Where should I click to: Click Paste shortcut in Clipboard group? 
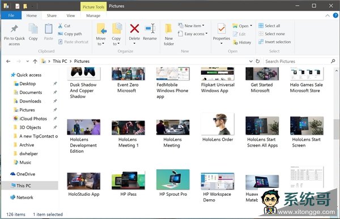(x=73, y=42)
